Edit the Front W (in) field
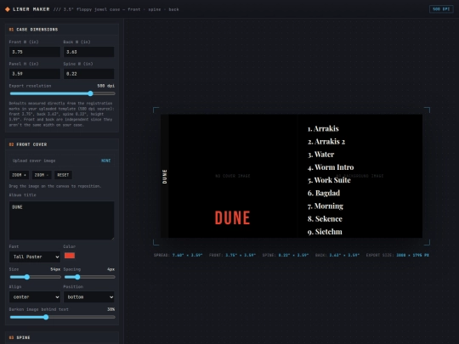The width and height of the screenshot is (459, 344). [x=35, y=52]
